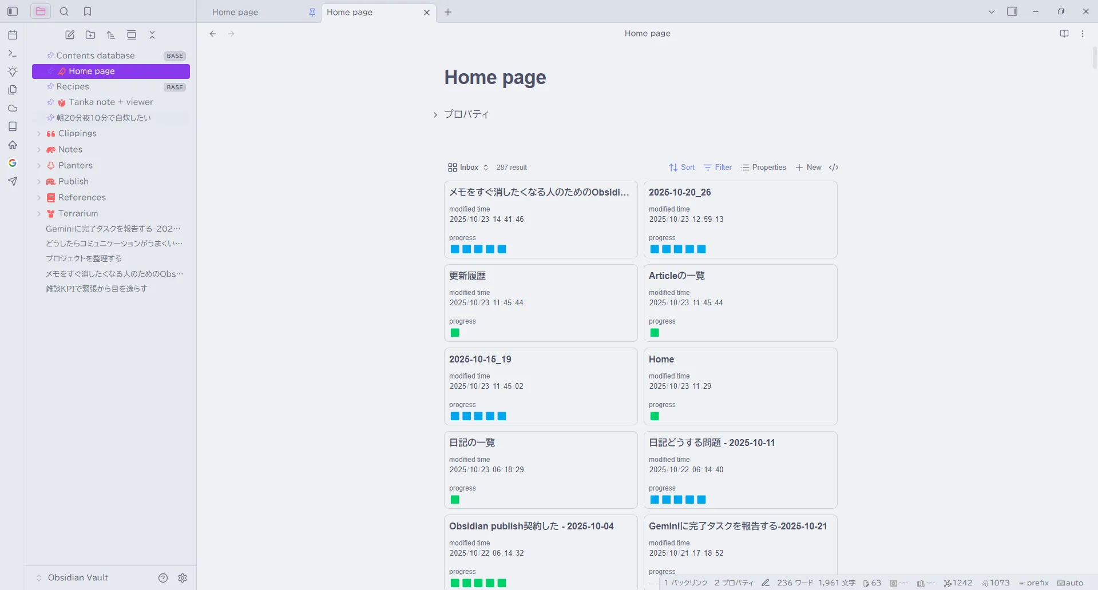
Task: Open the bookmarks icon in sidebar header
Action: click(88, 11)
